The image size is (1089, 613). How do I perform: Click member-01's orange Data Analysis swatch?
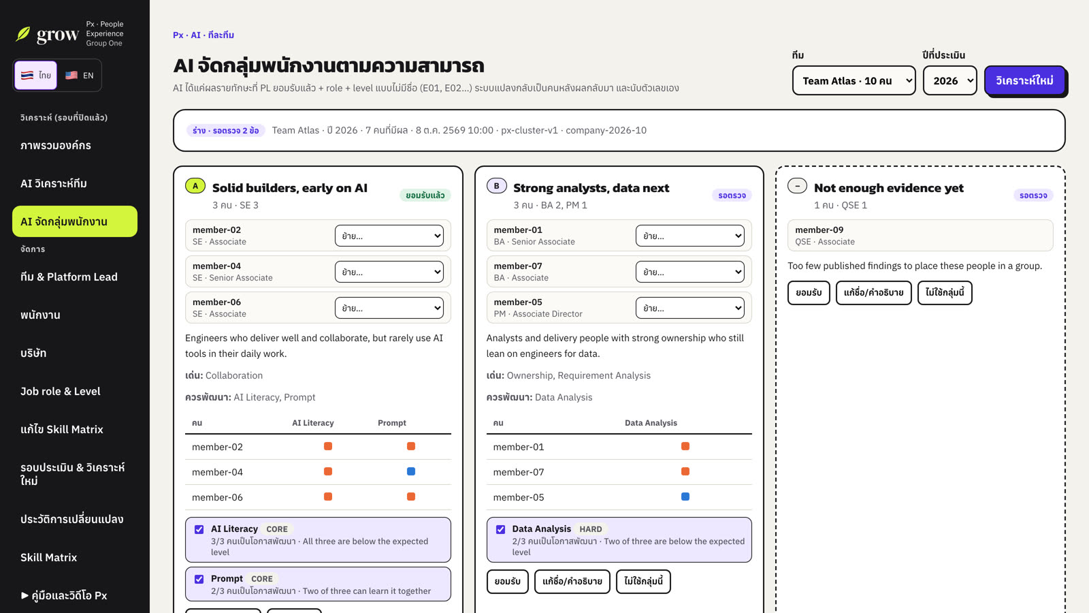(685, 446)
